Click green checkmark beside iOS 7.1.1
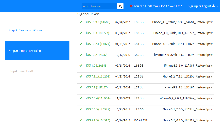This screenshot has width=220, height=128. coord(81,76)
